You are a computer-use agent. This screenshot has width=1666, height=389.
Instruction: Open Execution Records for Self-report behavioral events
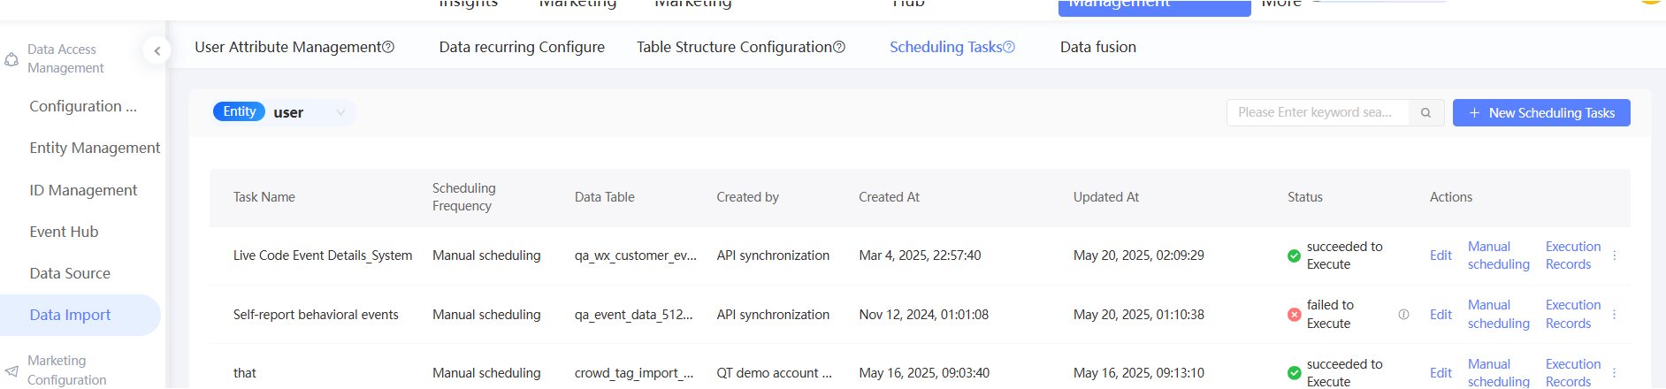[x=1572, y=314]
